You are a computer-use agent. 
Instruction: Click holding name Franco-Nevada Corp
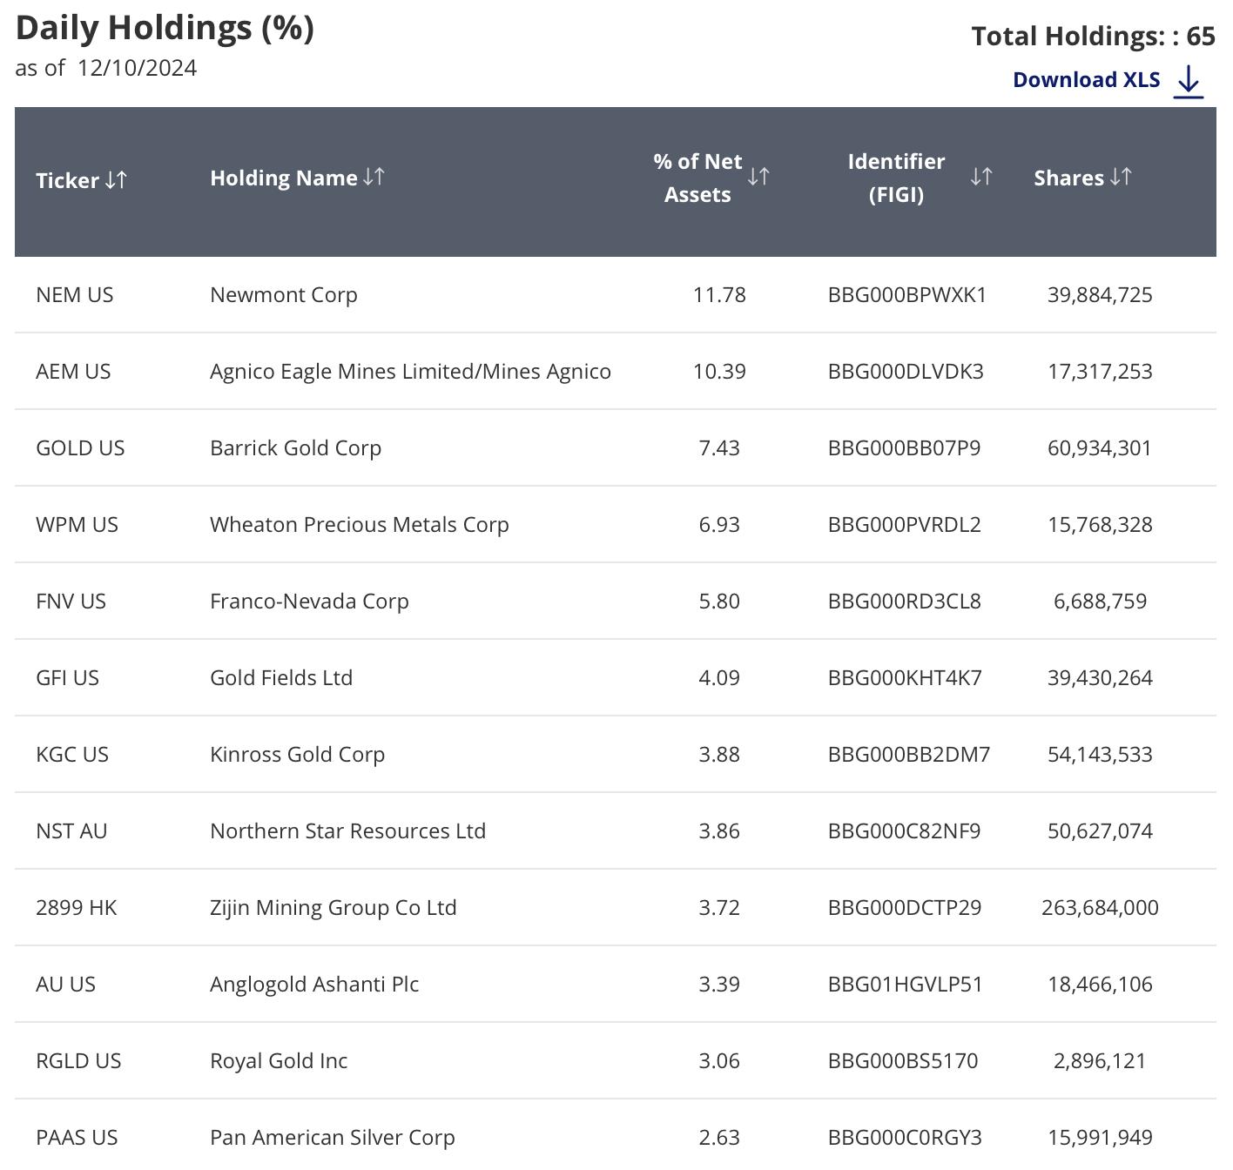click(x=309, y=602)
